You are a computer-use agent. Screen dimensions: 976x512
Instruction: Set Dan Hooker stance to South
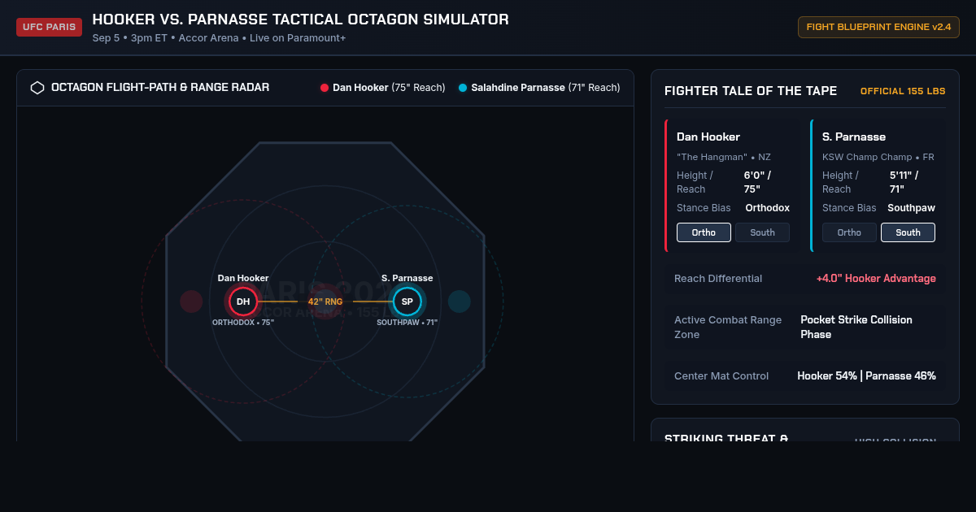pos(762,232)
